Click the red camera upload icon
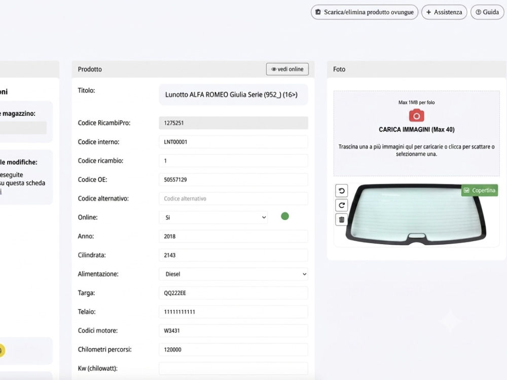 (416, 116)
